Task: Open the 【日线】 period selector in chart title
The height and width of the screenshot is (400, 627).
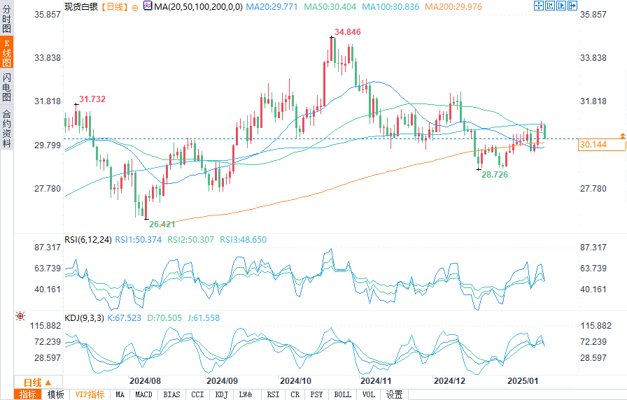Action: (113, 7)
